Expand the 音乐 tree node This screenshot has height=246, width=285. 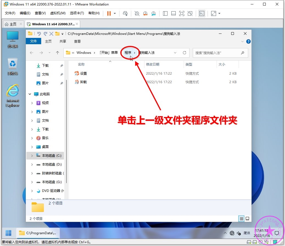32,138
